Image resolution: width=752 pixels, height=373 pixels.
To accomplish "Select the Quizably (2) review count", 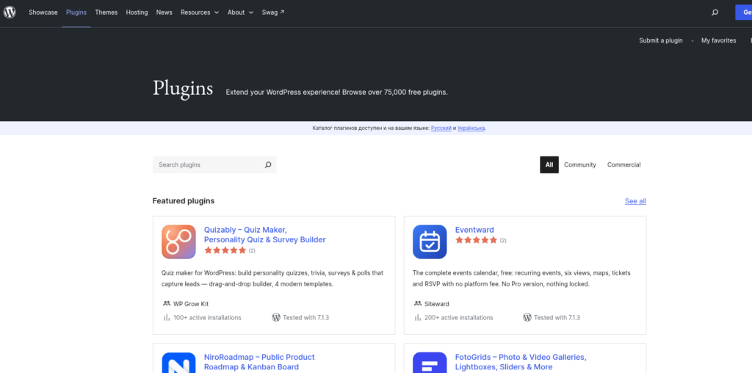I will coord(252,250).
